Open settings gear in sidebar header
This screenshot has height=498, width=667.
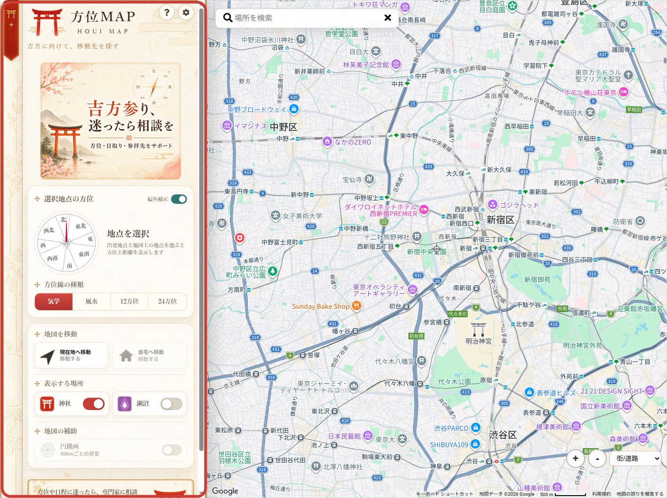pyautogui.click(x=186, y=13)
